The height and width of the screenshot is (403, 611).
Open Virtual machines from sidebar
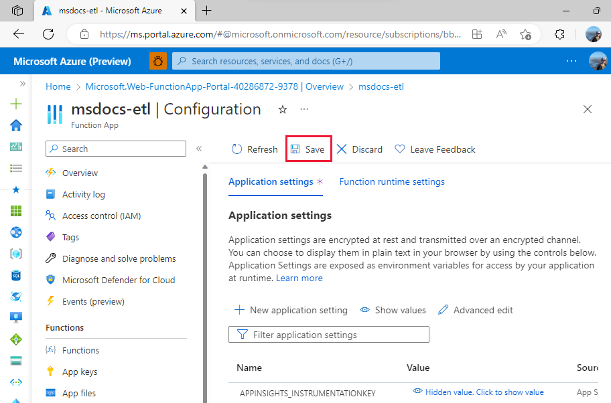[15, 317]
